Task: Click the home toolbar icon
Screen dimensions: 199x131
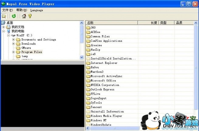Action: 24,16
